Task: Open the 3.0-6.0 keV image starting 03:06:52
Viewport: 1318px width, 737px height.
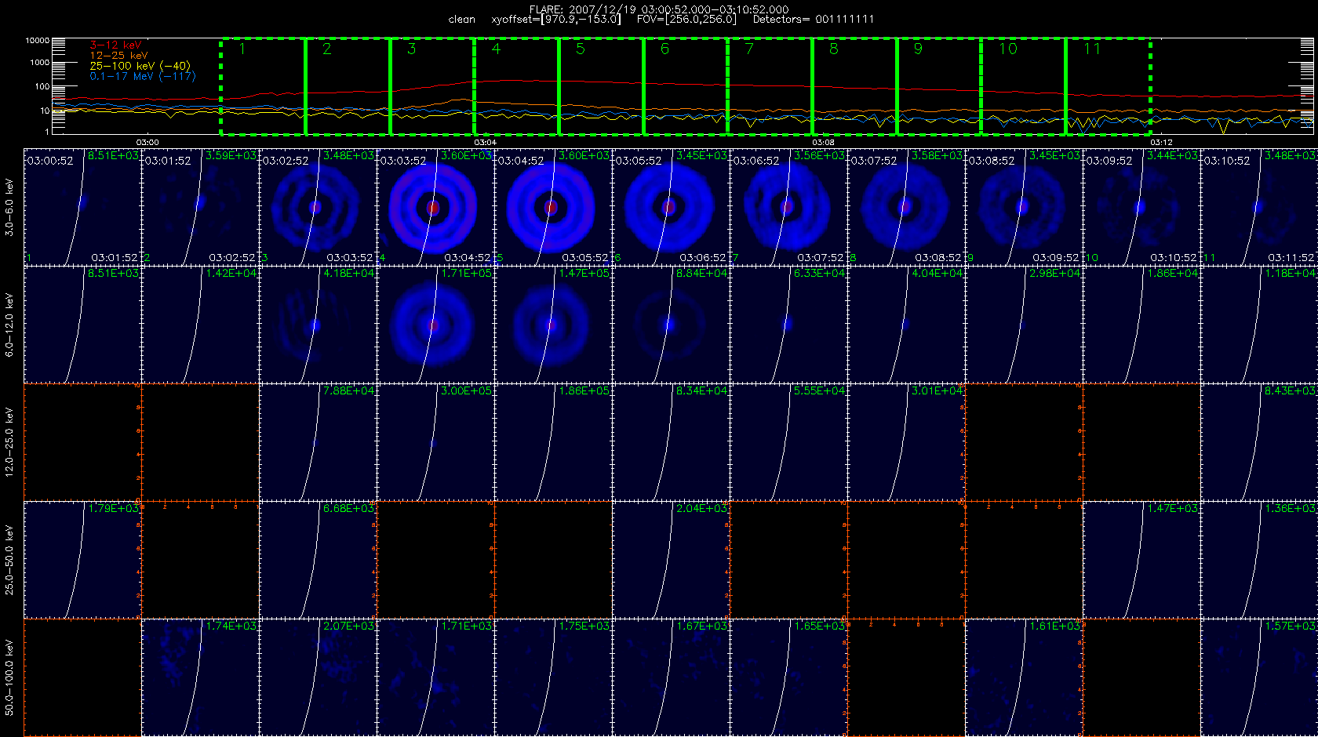Action: (788, 207)
